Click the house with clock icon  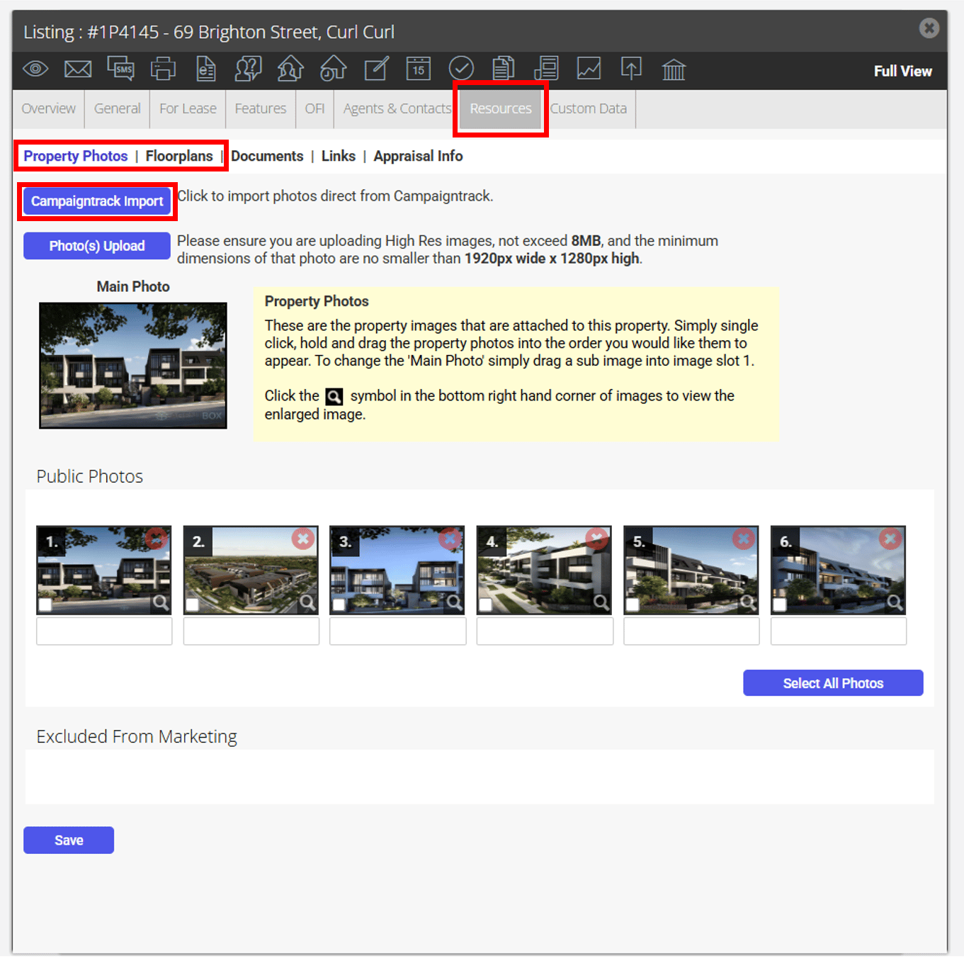[x=334, y=68]
